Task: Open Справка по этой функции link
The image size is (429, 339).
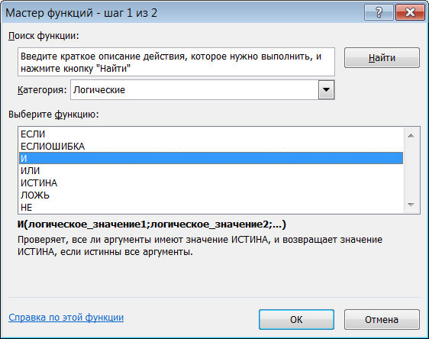Action: pyautogui.click(x=66, y=318)
